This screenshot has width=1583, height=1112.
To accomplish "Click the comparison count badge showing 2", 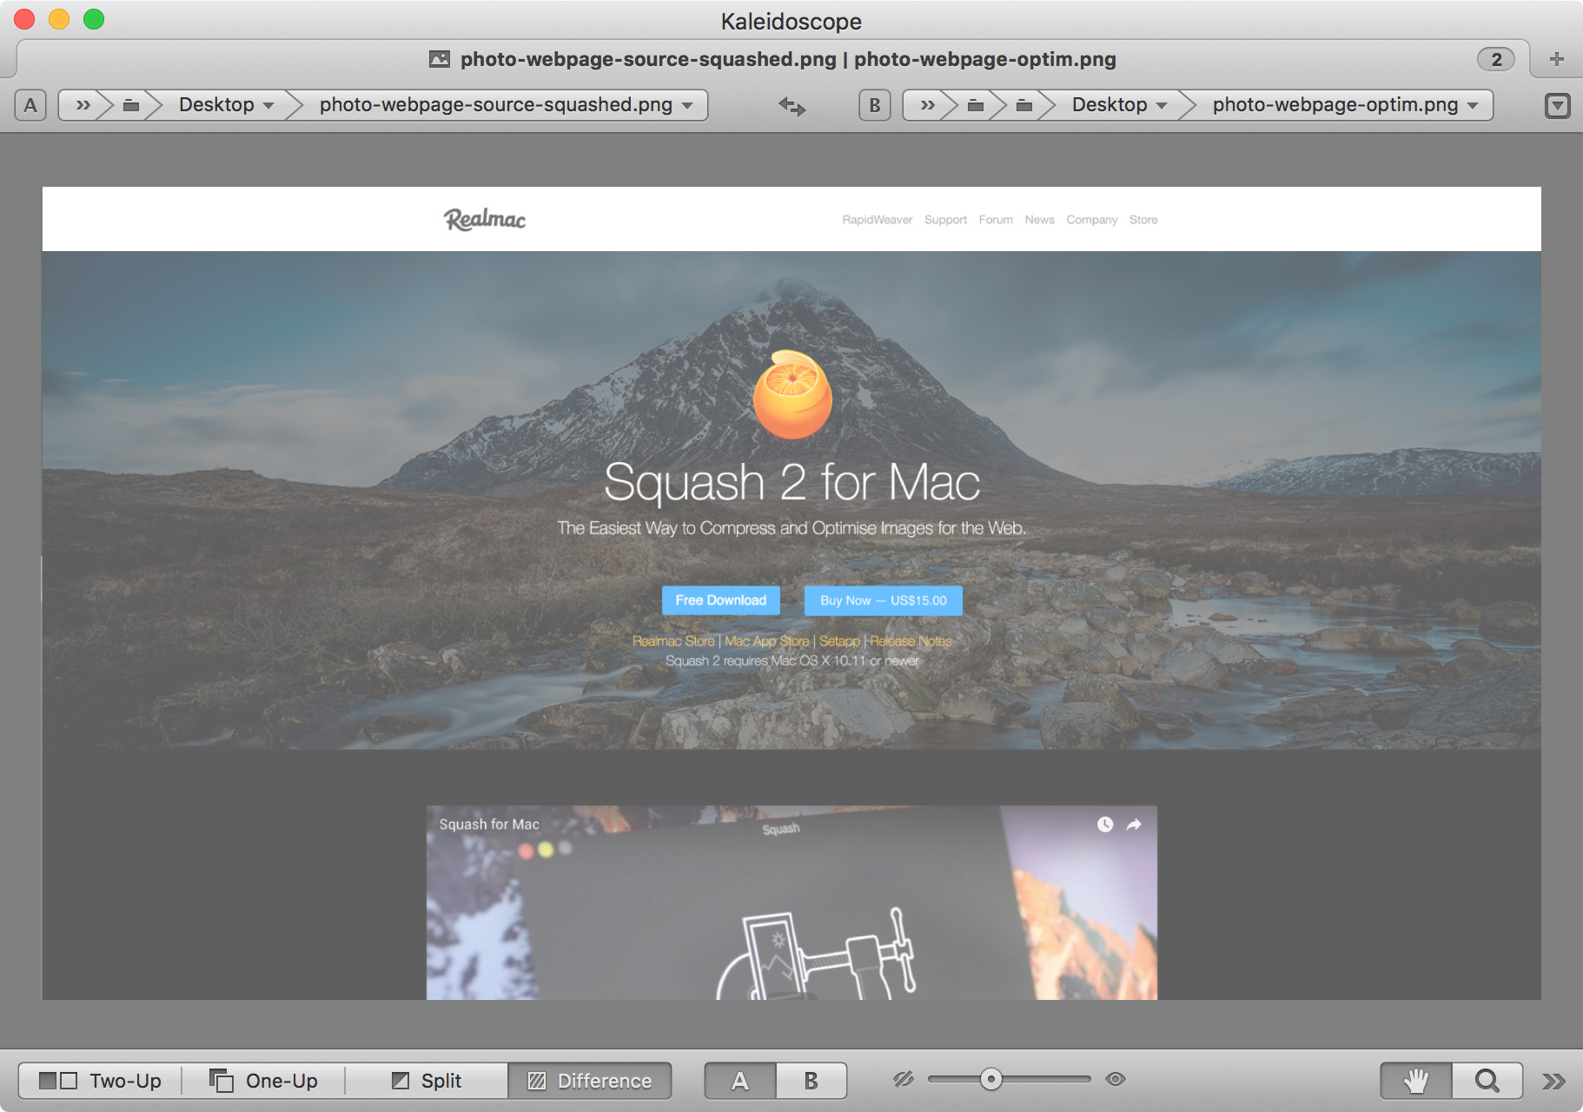I will (1496, 59).
